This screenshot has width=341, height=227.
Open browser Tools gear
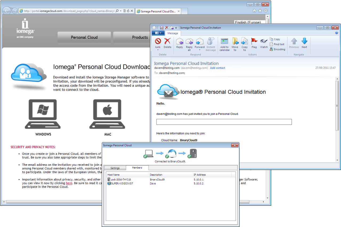[x=266, y=11]
